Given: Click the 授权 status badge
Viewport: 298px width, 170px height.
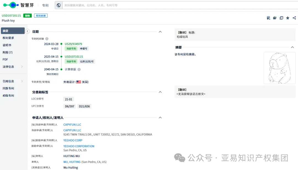Looking at the screenshot, I should 27,15.
